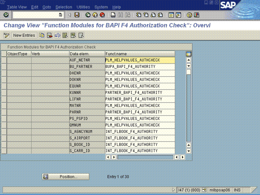Click the far-right horizontal scroll right arrow

(x=183, y=157)
